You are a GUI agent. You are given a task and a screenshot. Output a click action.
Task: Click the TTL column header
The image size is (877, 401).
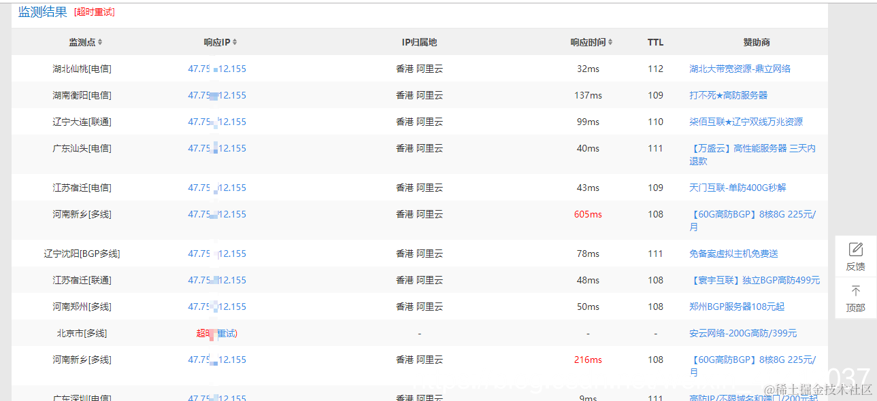655,42
